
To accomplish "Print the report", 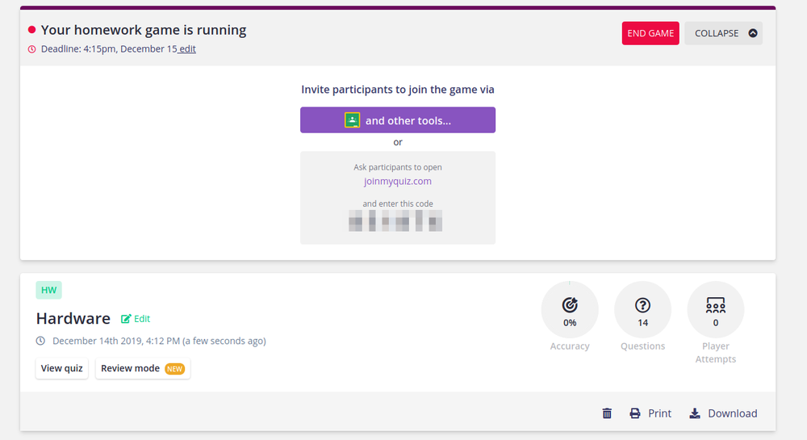I will pos(650,413).
